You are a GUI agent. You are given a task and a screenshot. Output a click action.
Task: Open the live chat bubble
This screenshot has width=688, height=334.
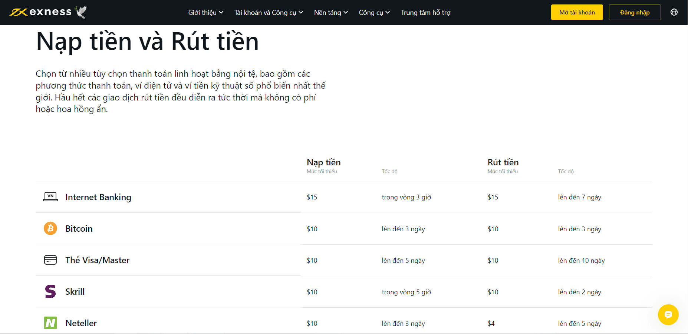[x=668, y=315]
